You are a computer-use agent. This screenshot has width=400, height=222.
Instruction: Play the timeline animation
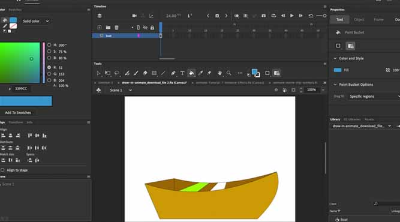coord(292,16)
